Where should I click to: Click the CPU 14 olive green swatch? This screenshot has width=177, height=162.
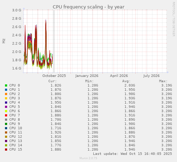pyautogui.click(x=6, y=145)
